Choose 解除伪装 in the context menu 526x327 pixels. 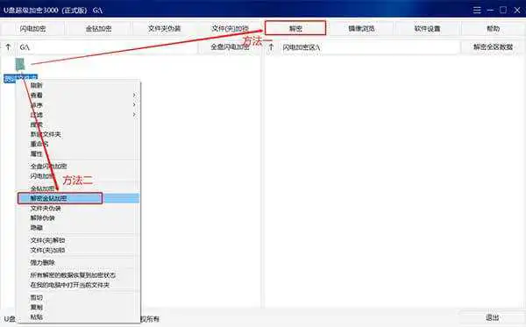click(x=78, y=218)
